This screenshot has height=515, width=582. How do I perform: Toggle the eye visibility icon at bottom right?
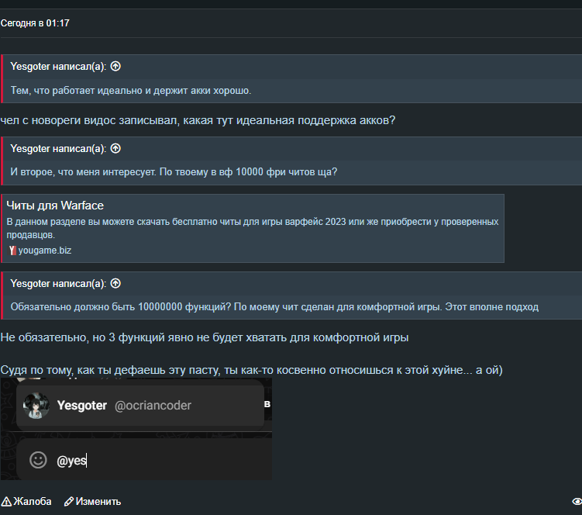(577, 502)
